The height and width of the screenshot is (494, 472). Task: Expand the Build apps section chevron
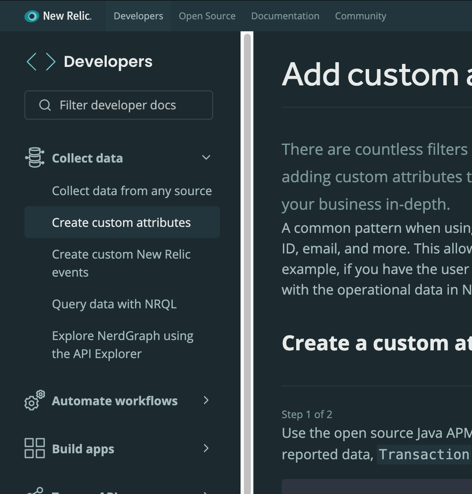(x=206, y=448)
